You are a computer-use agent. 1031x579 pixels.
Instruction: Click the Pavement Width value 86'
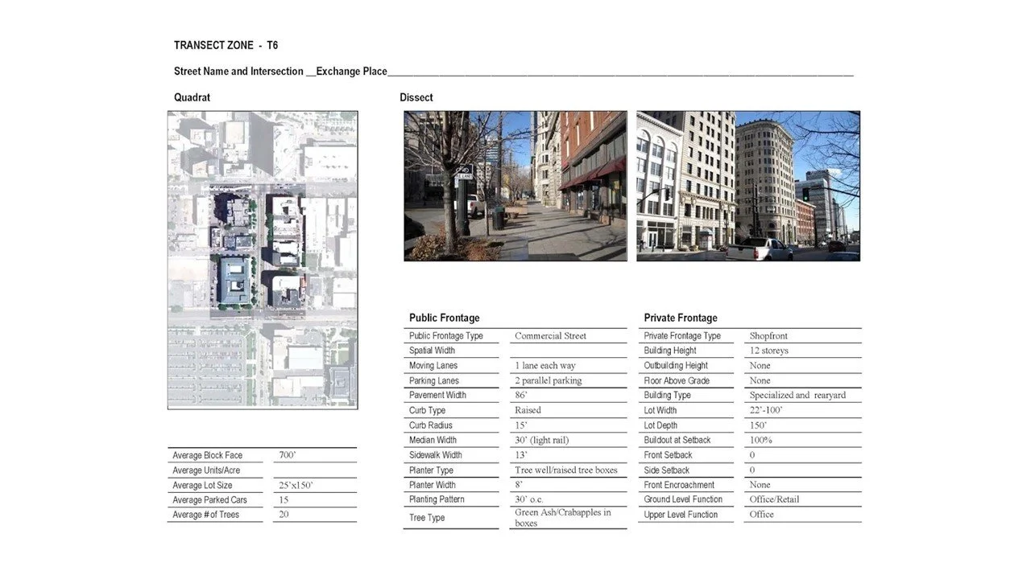pos(521,395)
